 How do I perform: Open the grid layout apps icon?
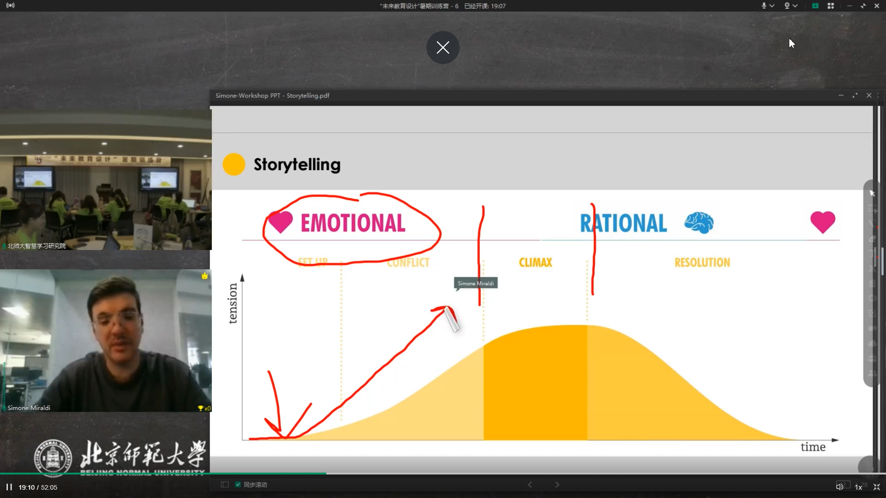831,6
